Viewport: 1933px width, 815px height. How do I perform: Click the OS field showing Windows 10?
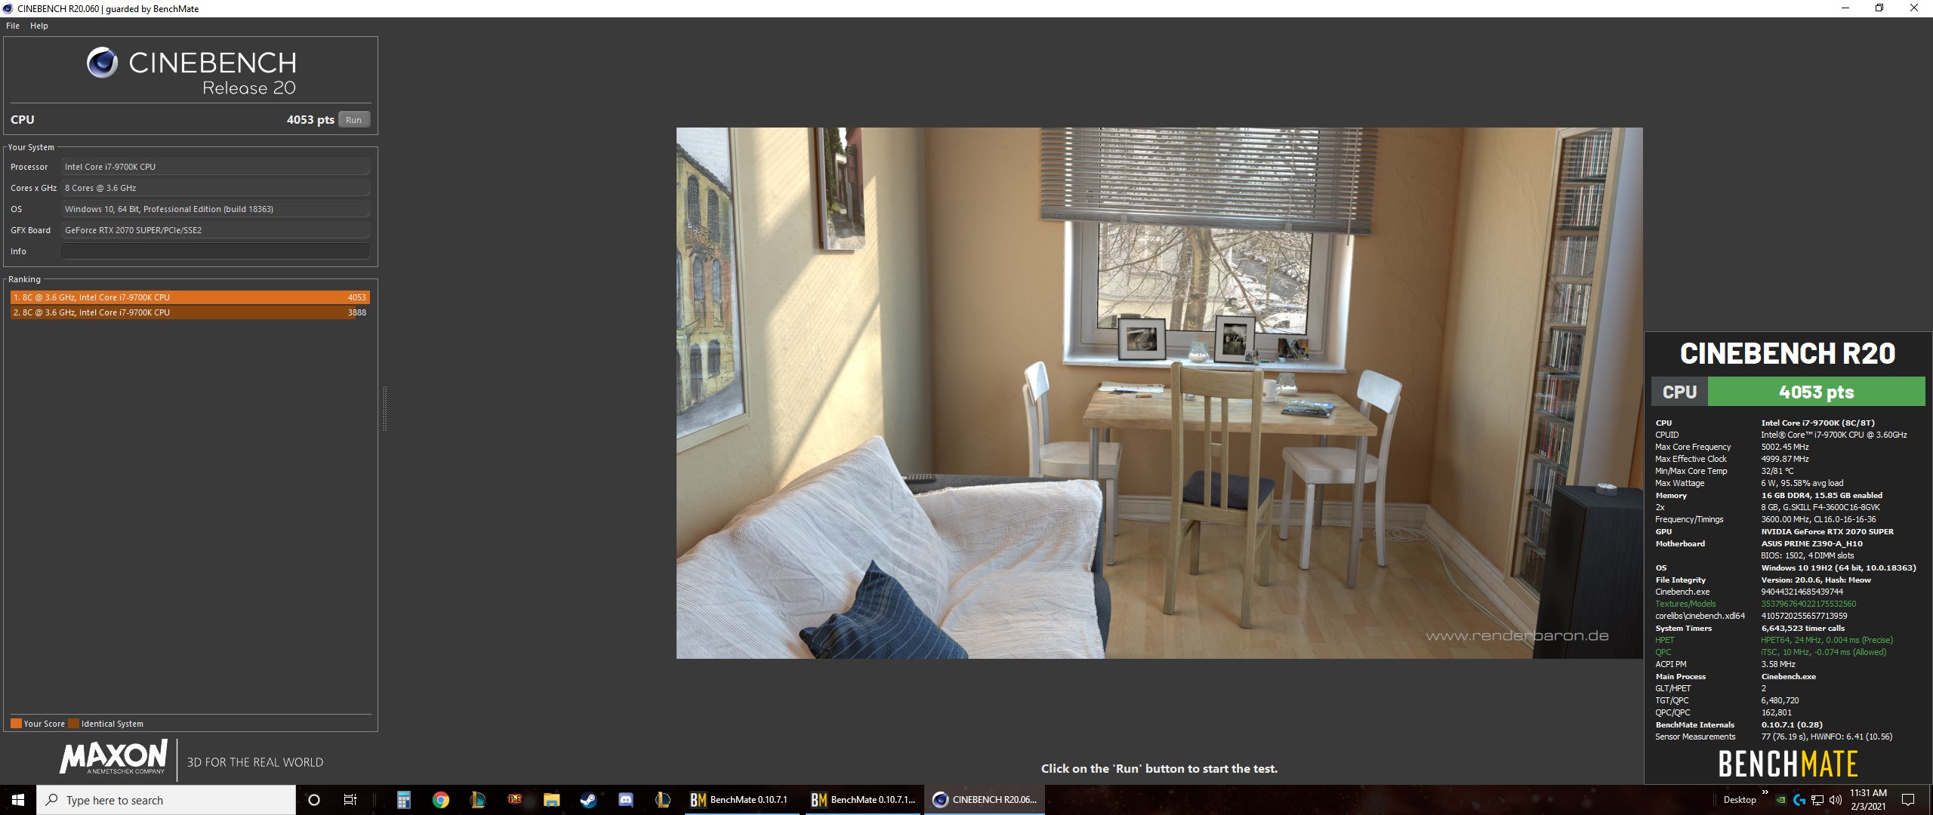[215, 209]
